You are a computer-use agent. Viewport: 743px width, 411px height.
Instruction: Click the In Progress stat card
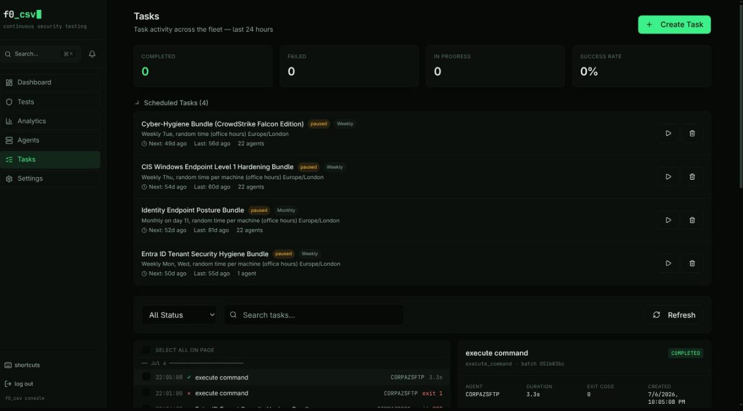click(495, 66)
